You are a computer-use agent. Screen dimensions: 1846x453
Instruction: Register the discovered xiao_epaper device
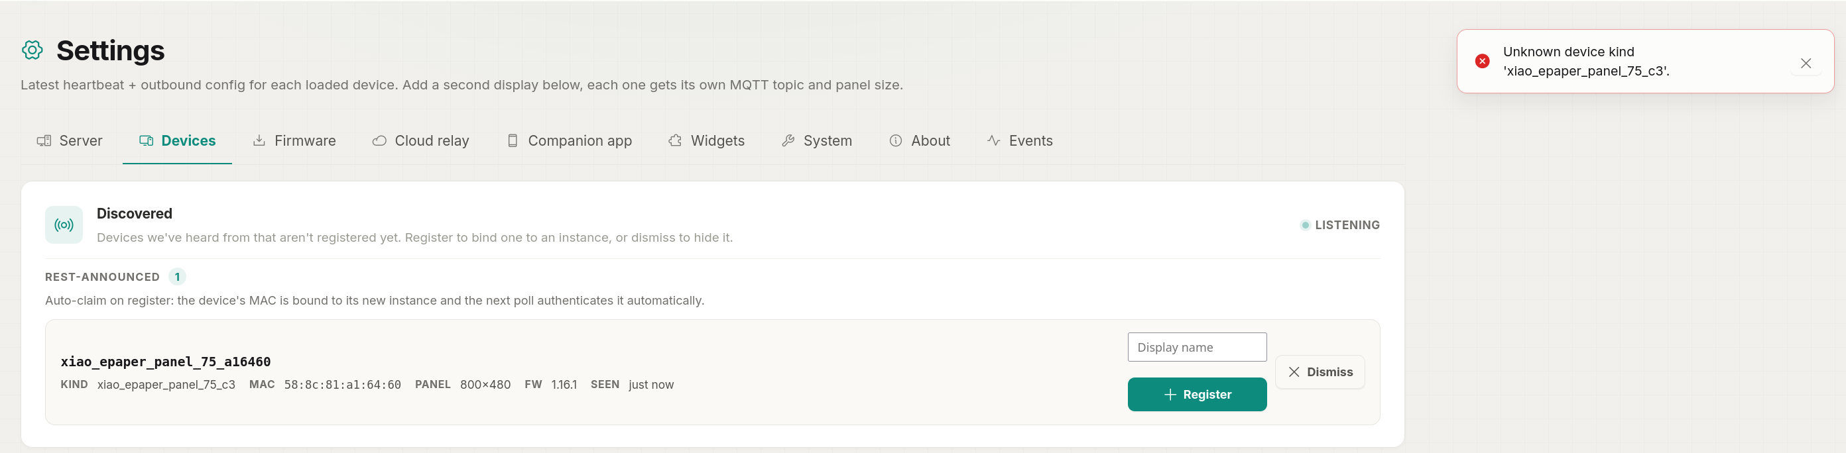coord(1197,394)
